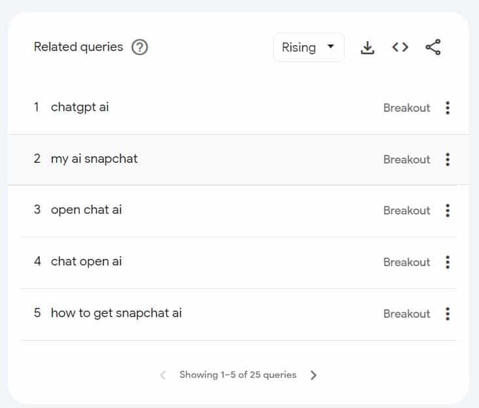479x408 pixels.
Task: Click Breakout label for chatgpt ai
Action: coord(406,108)
